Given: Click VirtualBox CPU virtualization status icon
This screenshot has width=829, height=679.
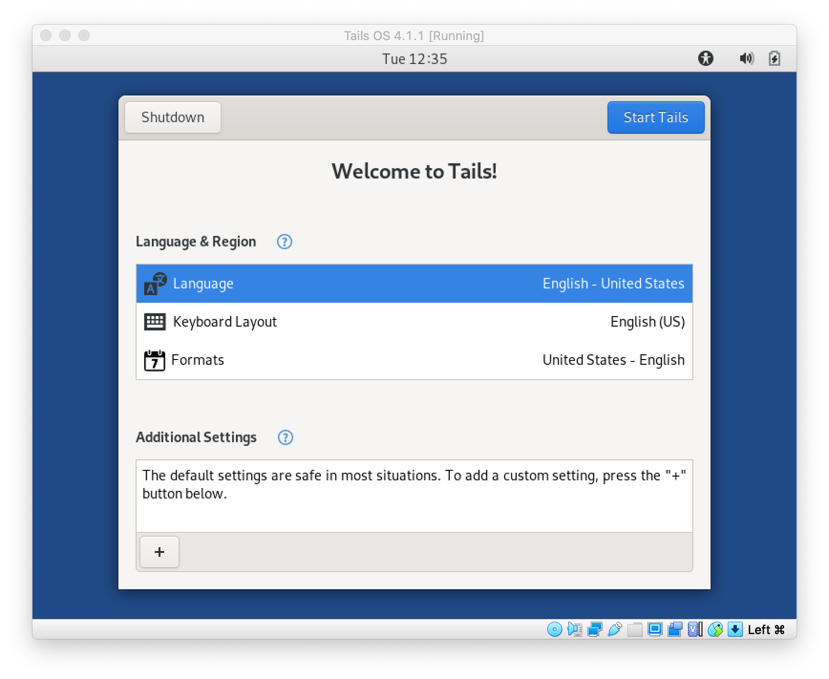Looking at the screenshot, I should [x=695, y=629].
